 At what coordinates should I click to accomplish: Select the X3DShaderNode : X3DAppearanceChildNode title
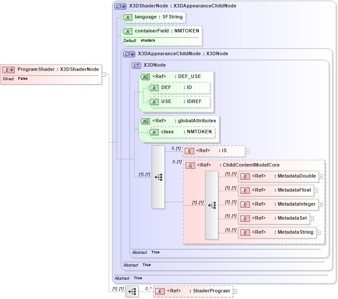click(183, 6)
